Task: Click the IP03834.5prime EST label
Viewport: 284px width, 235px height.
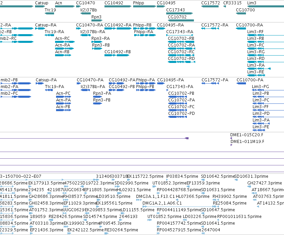Action: (x=182, y=176)
